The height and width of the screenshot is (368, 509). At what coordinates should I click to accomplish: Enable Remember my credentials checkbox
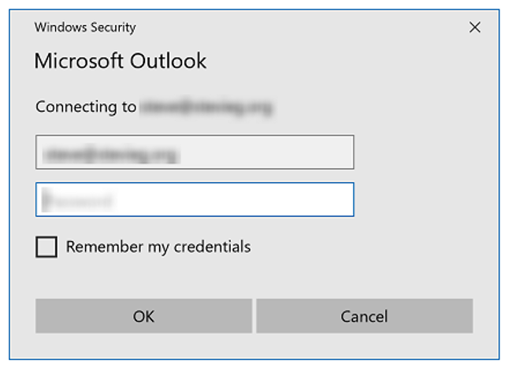pos(46,247)
